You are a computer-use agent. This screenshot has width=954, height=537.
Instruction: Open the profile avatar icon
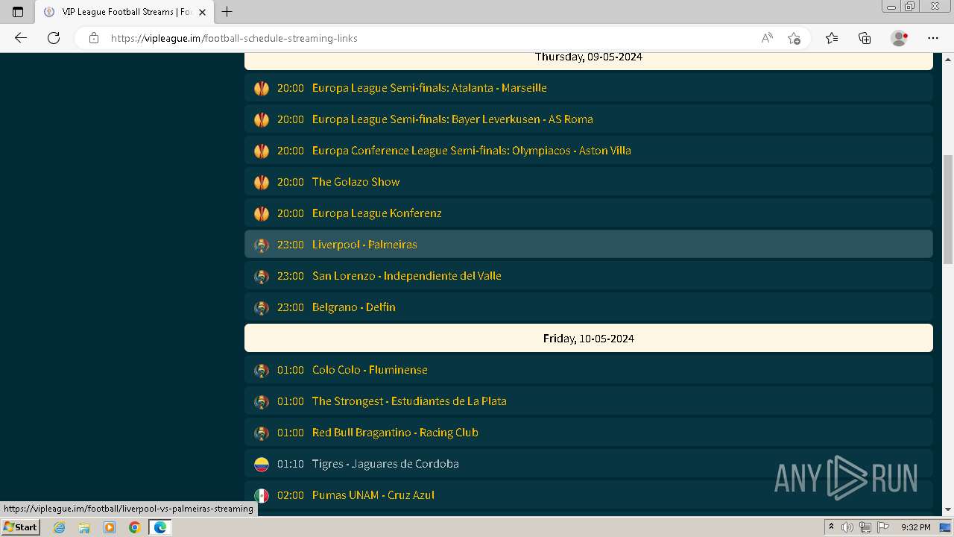click(899, 38)
